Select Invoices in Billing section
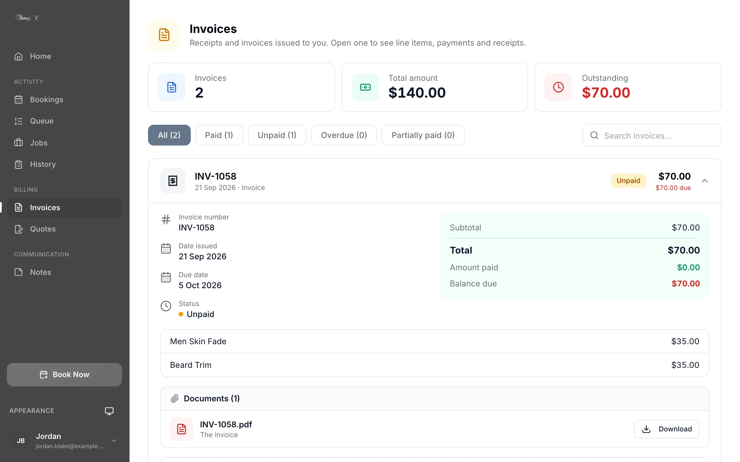Screen dimensions: 740x462 click(x=64, y=208)
